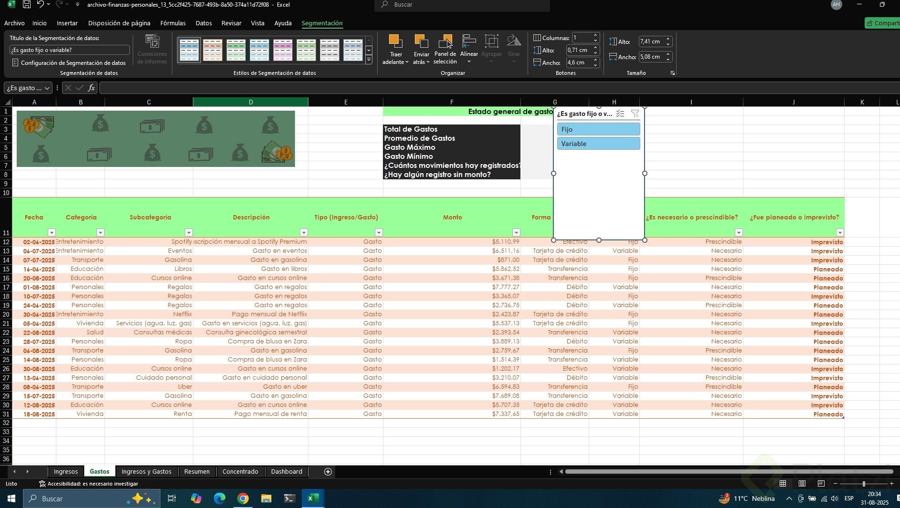Enable multi-select in the slicer
The height and width of the screenshot is (508, 900).
[620, 114]
